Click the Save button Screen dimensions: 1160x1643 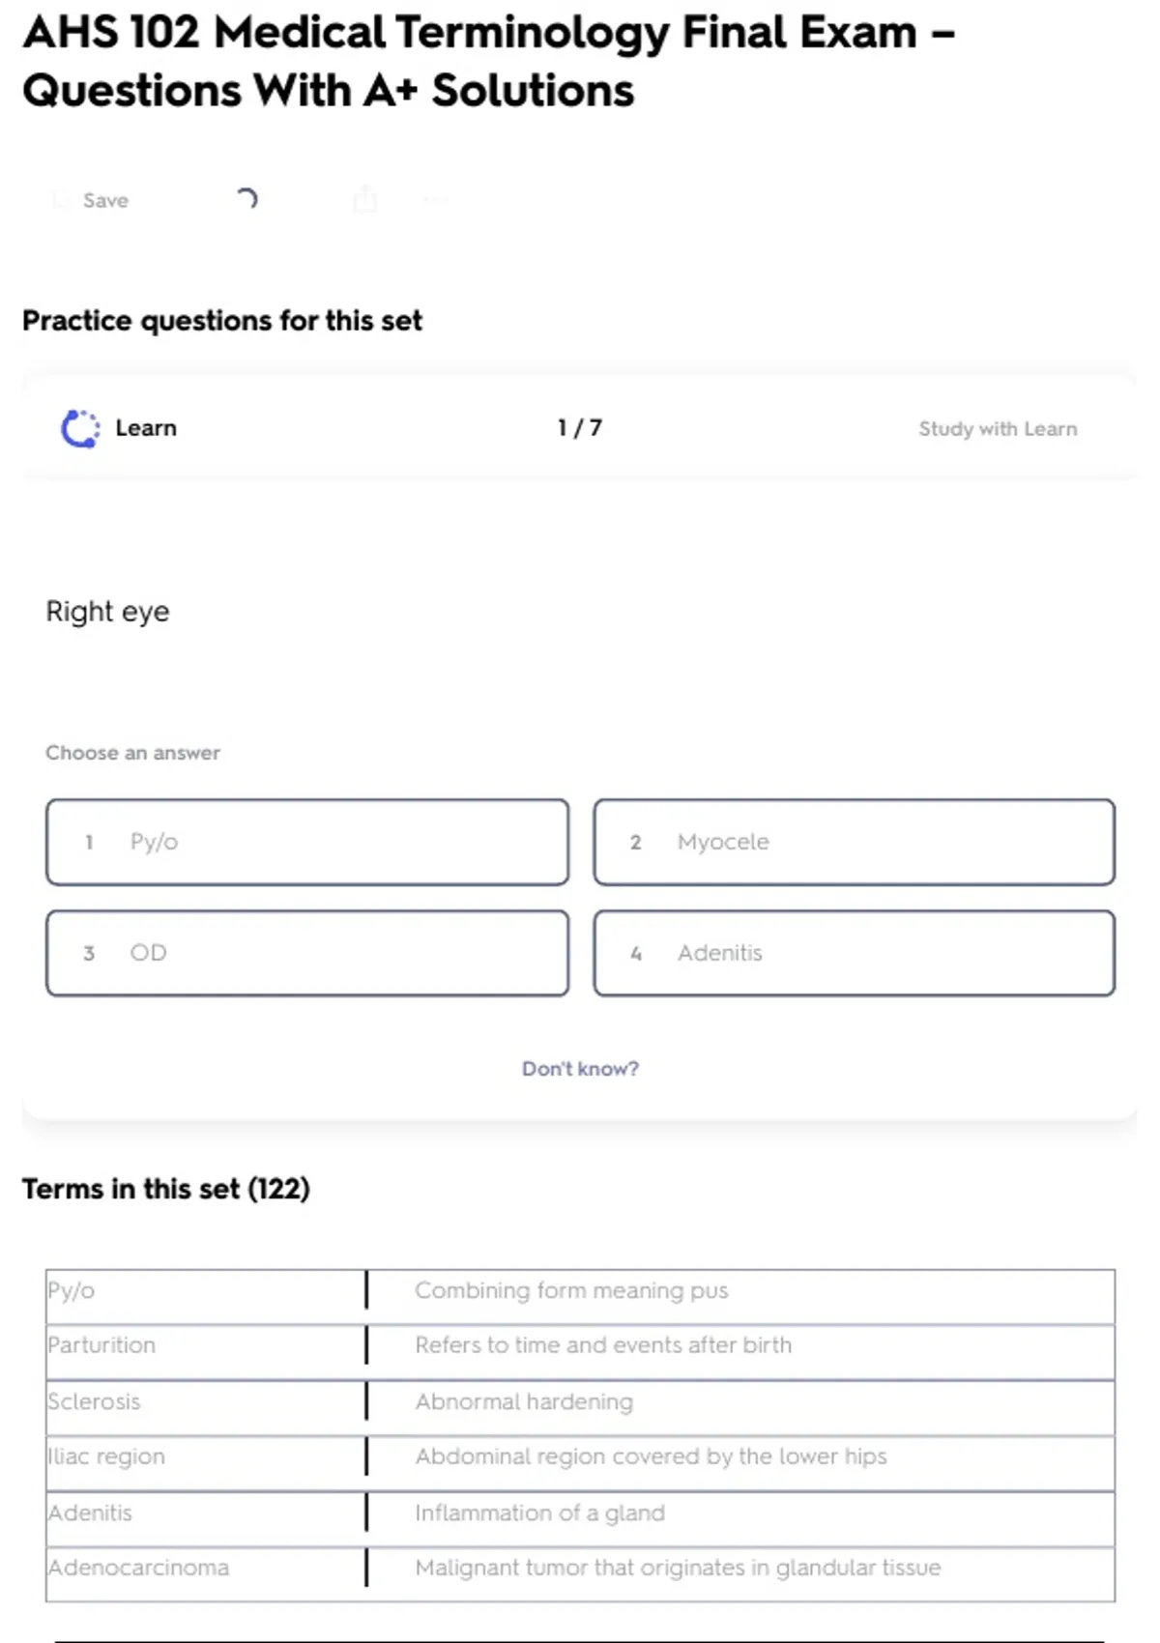pyautogui.click(x=93, y=200)
